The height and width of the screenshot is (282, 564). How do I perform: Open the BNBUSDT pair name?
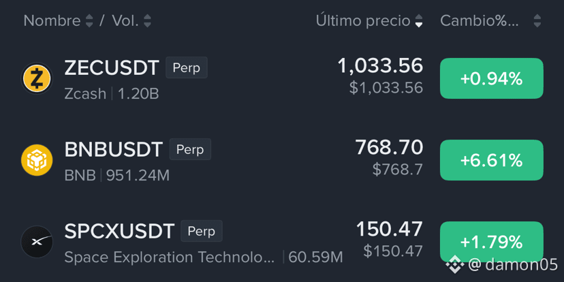tap(114, 150)
